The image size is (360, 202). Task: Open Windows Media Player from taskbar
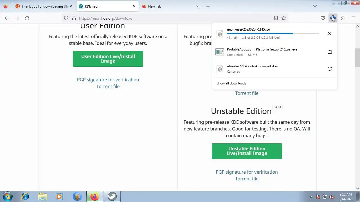point(60,196)
